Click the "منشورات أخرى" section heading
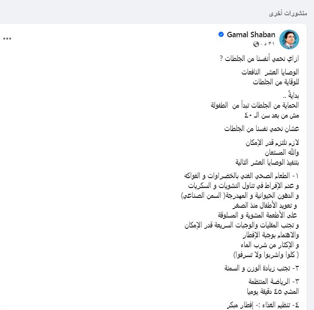 pyautogui.click(x=288, y=13)
